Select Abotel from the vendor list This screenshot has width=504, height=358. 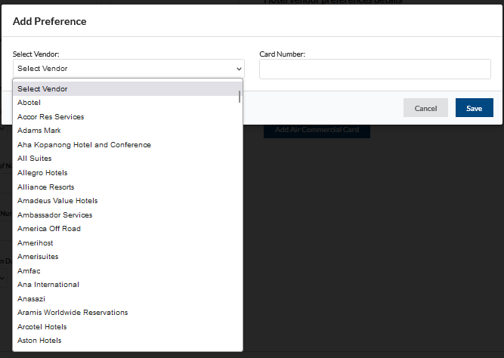coord(128,103)
